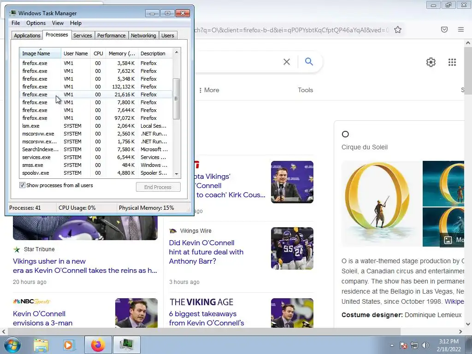Toggle Show processes from all users checkbox

click(22, 185)
